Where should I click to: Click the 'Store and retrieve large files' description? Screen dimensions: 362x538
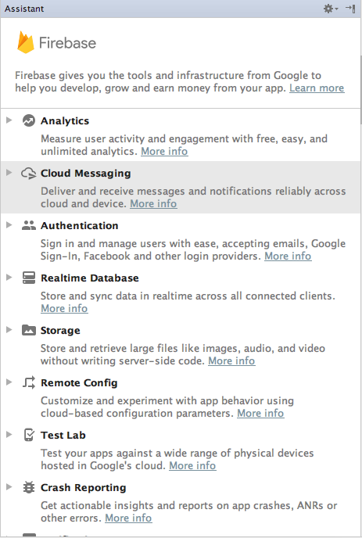click(x=183, y=354)
